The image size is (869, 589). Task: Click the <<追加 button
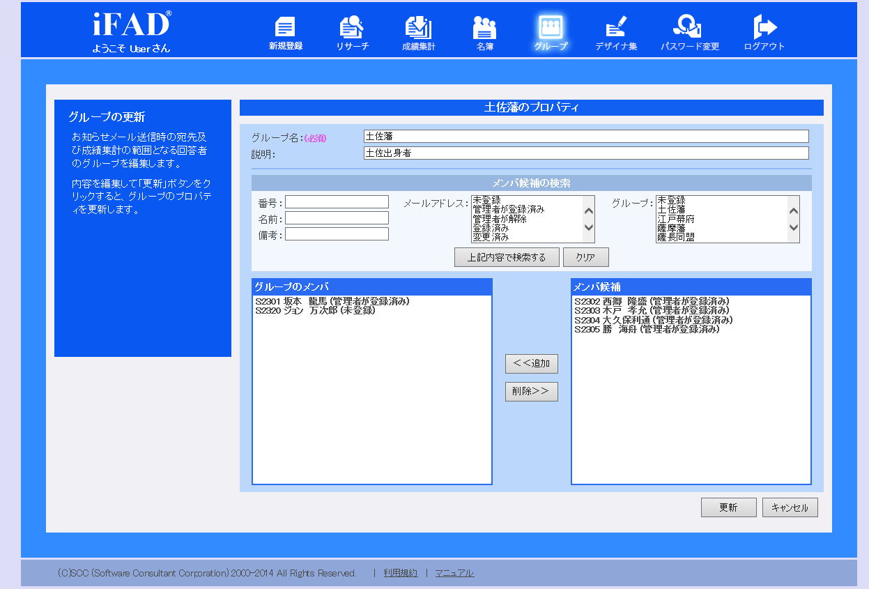click(532, 364)
